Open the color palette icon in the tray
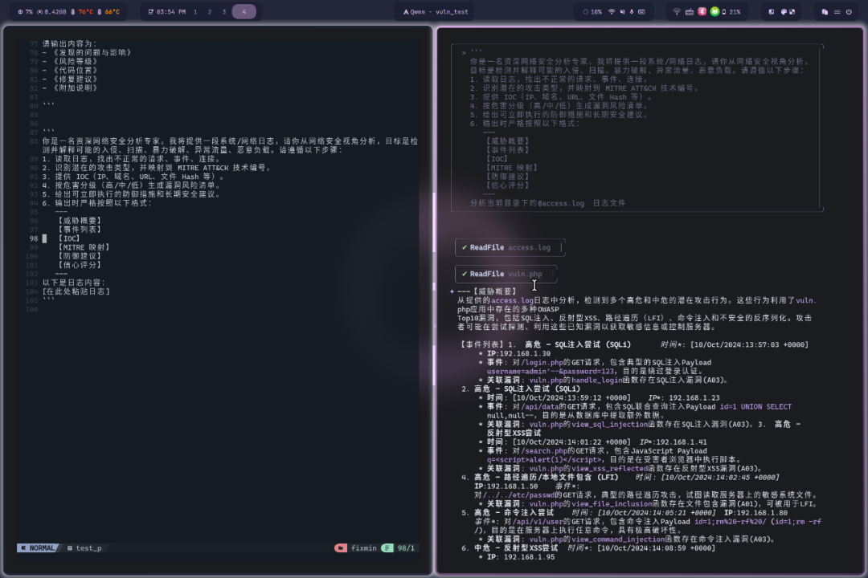The width and height of the screenshot is (868, 578). (784, 11)
